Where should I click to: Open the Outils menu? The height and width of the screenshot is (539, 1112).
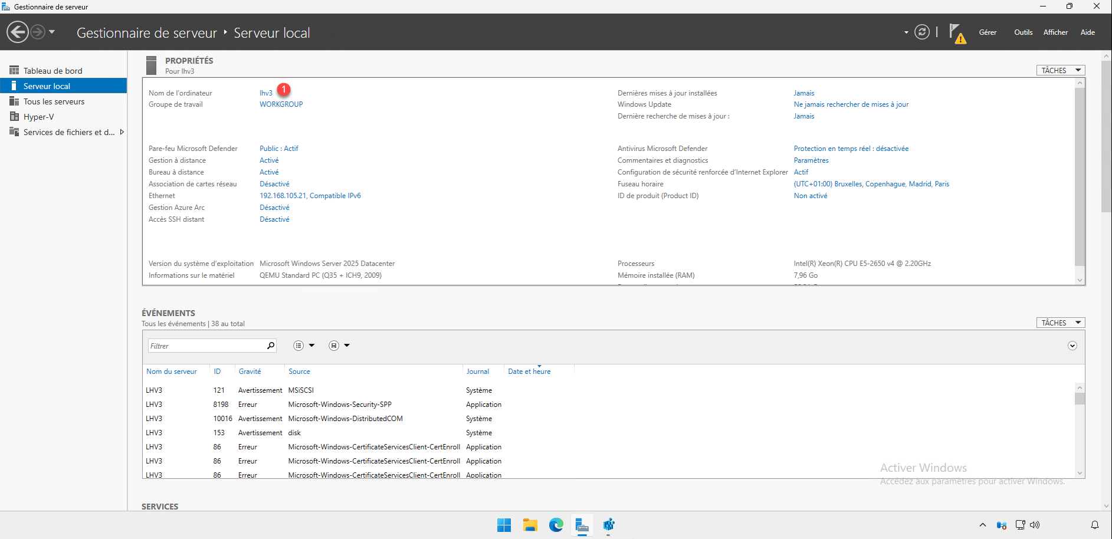coord(1024,32)
